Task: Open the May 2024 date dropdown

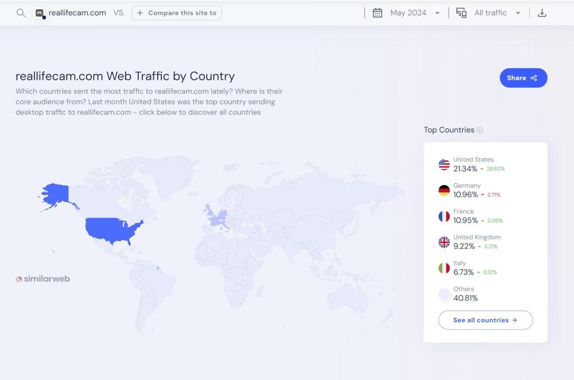Action: (x=414, y=13)
